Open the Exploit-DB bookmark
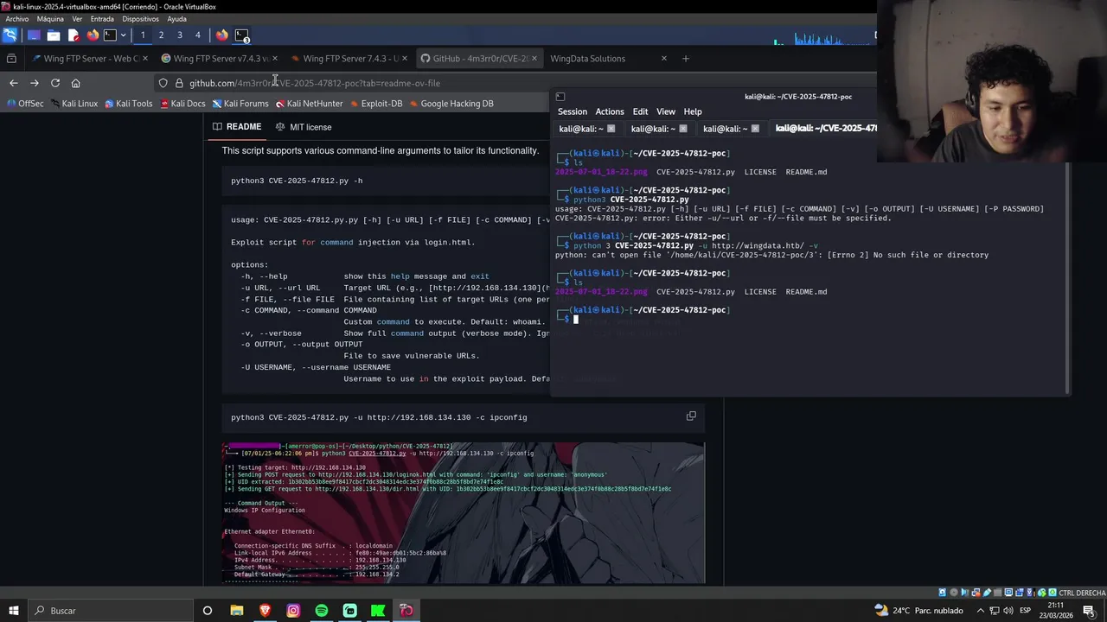This screenshot has width=1107, height=622. pos(375,104)
